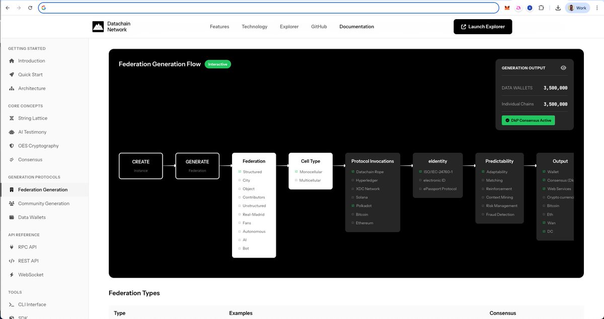Open Data Wallets via wallet icon
This screenshot has height=319, width=604.
[12, 218]
